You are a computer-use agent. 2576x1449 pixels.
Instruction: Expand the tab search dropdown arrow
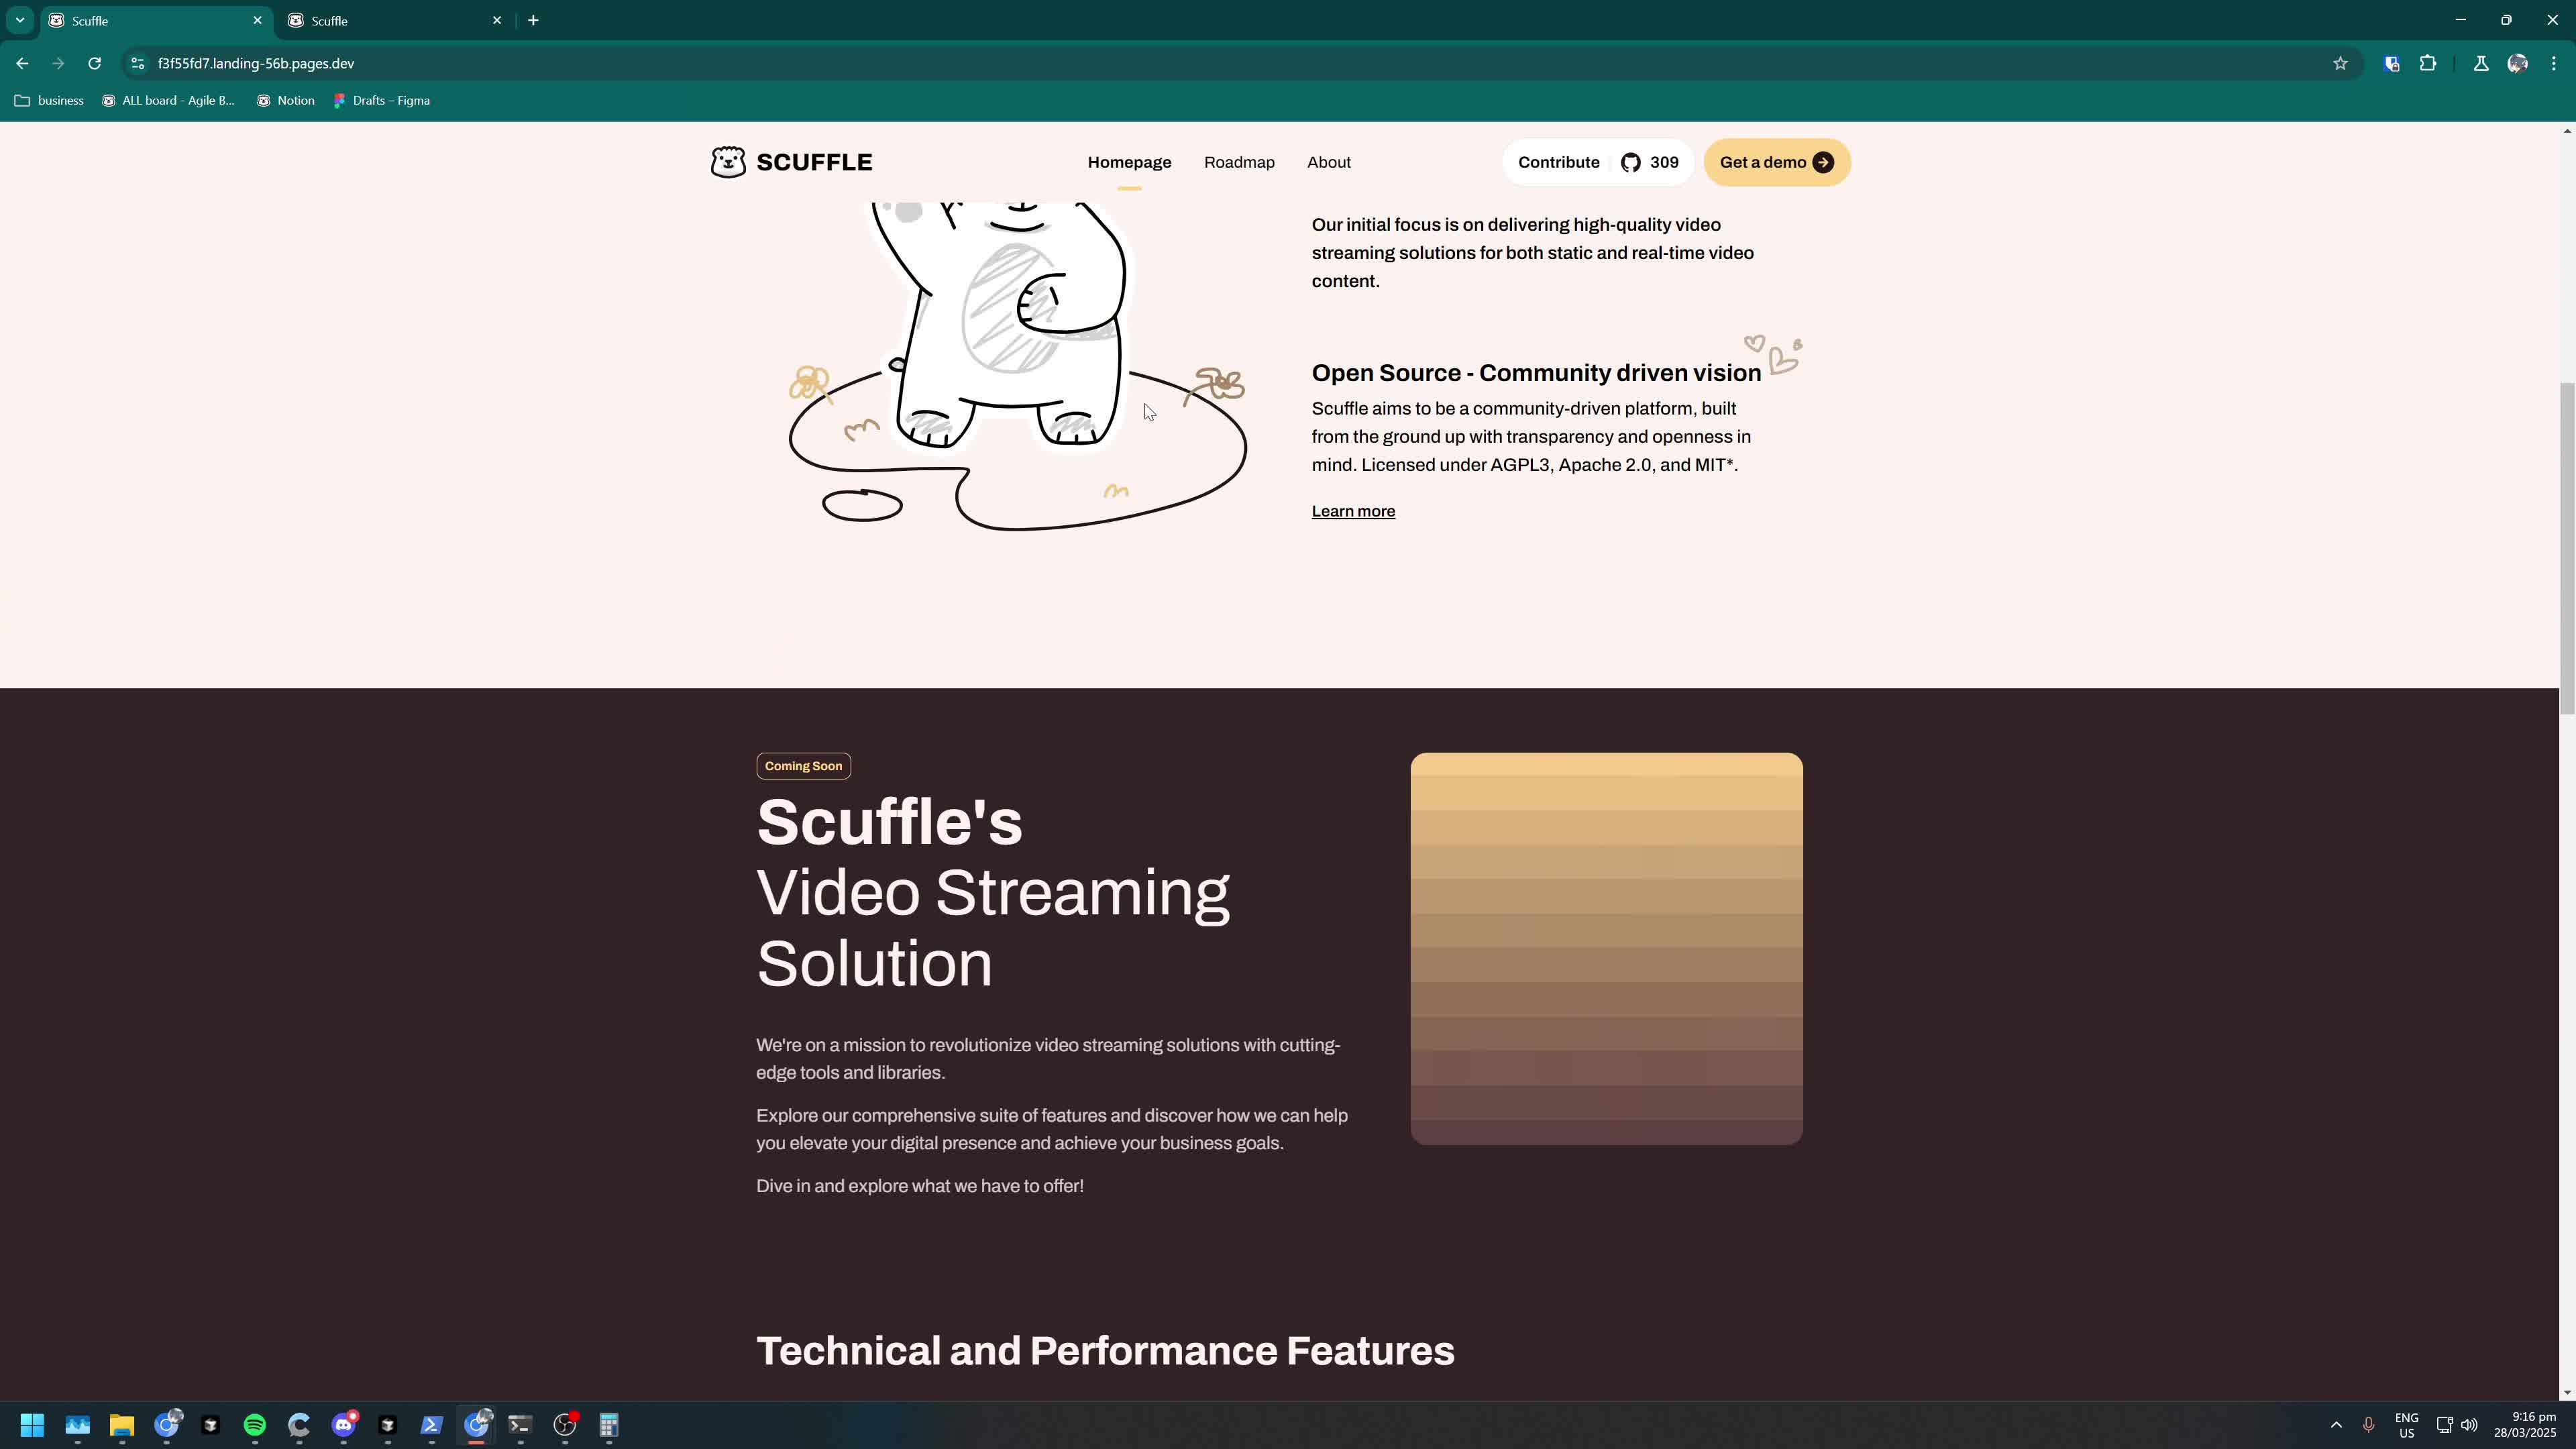coord(19,20)
